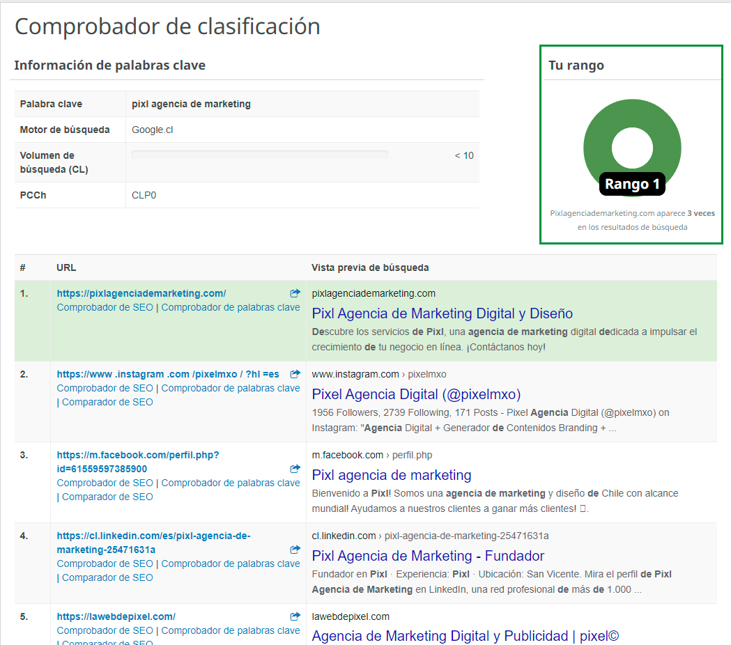This screenshot has width=731, height=645.
Task: Click the Rango 1 badge label
Action: click(632, 184)
